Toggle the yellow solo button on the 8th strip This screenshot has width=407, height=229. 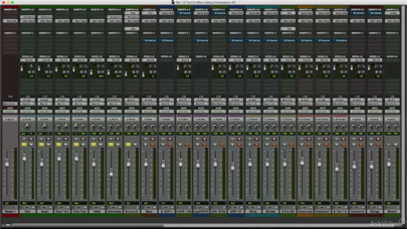pos(128,144)
